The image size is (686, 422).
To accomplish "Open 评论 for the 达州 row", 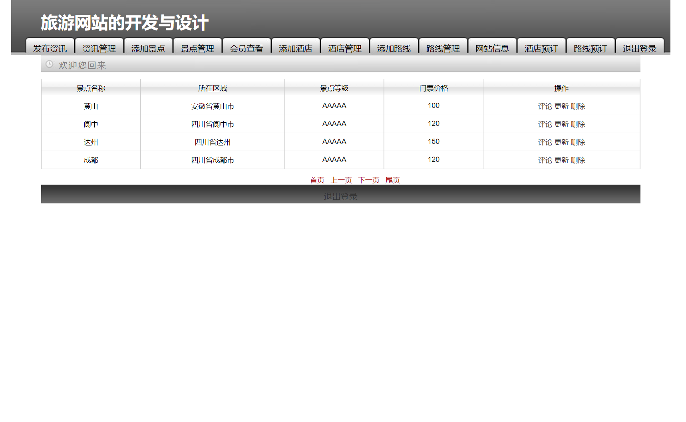I will 545,142.
